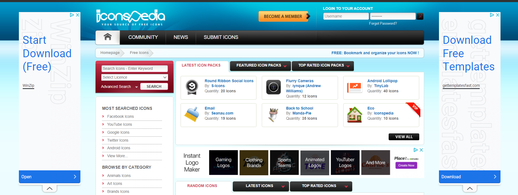The height and width of the screenshot is (195, 518).
Task: Click the login submit icon button
Action: (x=420, y=16)
